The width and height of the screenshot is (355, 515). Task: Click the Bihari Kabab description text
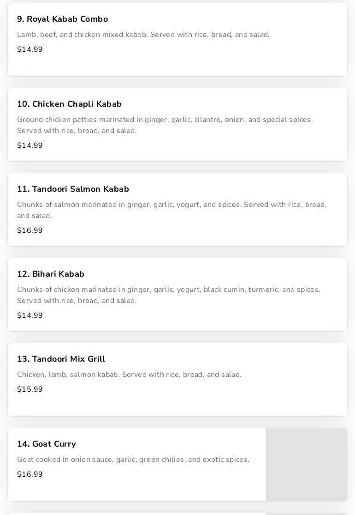coord(168,295)
